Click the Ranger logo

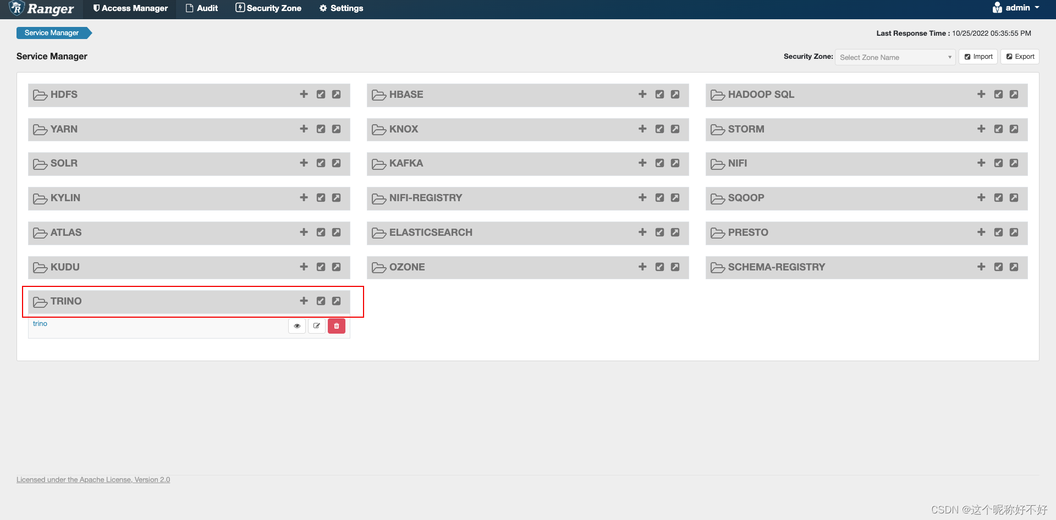42,8
